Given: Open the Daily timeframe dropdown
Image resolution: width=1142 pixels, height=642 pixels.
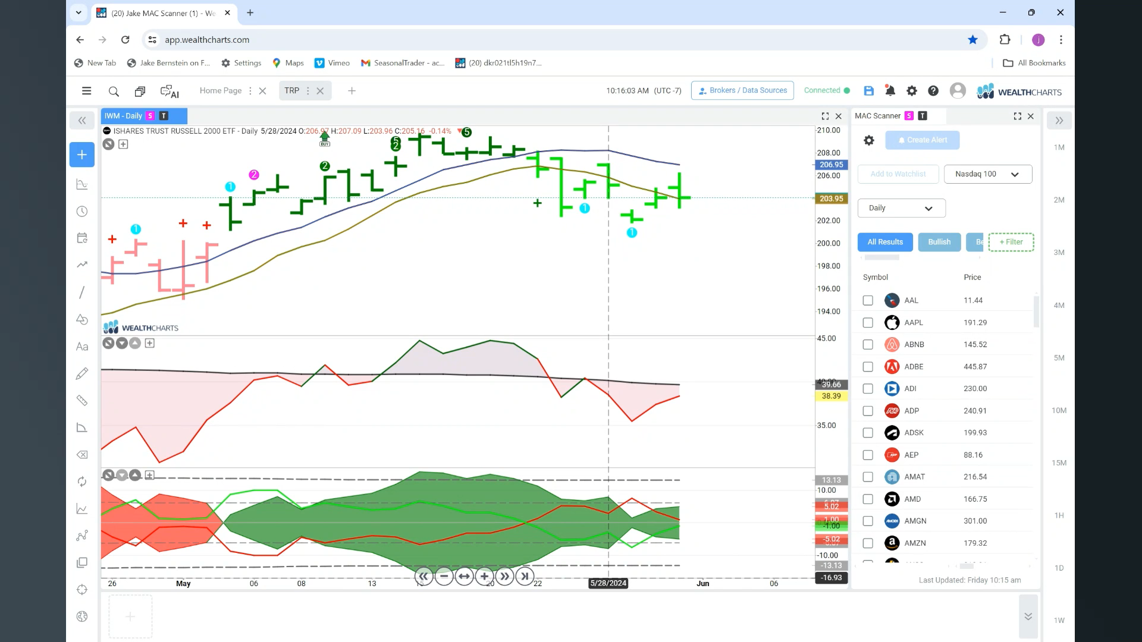Looking at the screenshot, I should click(x=901, y=208).
